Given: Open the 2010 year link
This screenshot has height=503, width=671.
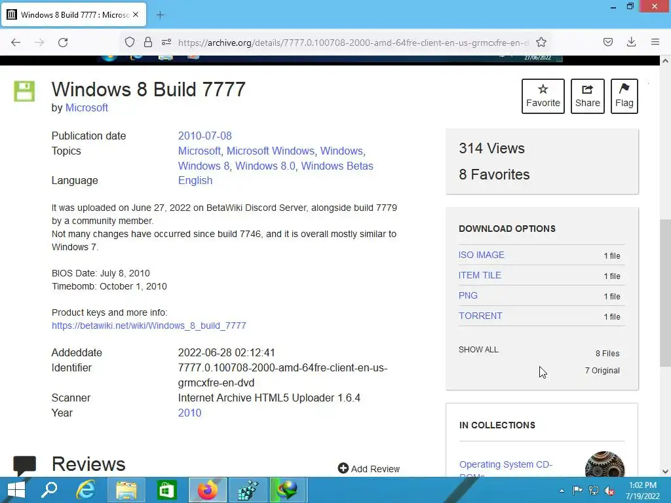Looking at the screenshot, I should [x=189, y=413].
